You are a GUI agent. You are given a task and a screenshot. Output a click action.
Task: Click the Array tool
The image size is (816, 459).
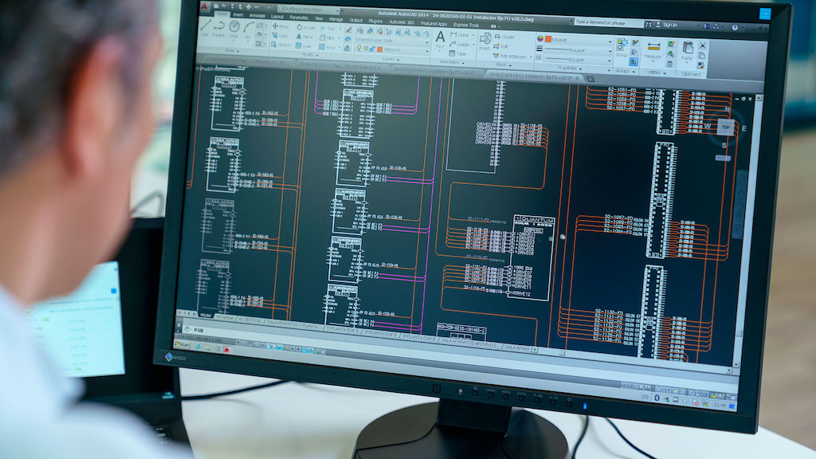click(328, 47)
